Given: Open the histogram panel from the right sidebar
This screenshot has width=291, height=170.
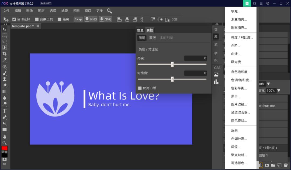Looking at the screenshot, I should coord(217,82).
